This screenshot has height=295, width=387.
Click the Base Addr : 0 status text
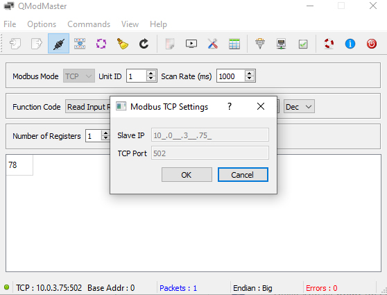[x=111, y=288]
